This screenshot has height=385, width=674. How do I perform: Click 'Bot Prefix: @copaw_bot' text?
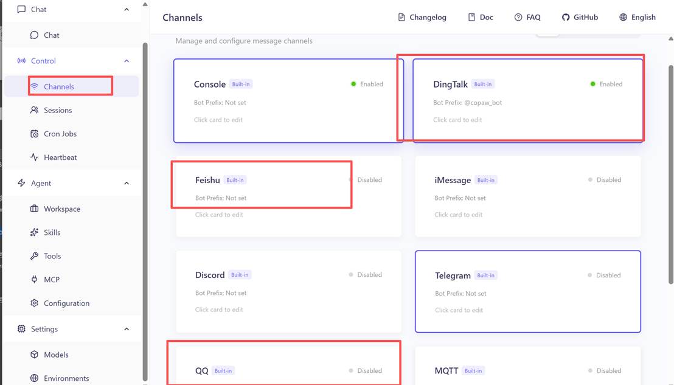tap(468, 103)
